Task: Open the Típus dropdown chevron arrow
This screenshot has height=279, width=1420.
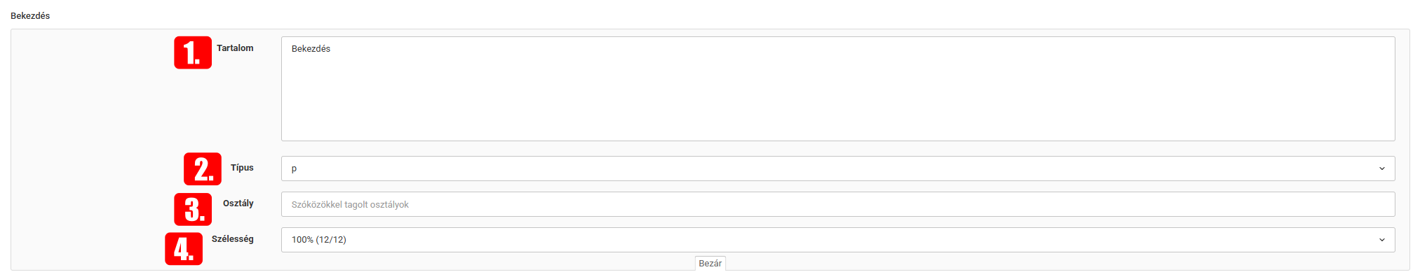Action: click(x=1381, y=169)
